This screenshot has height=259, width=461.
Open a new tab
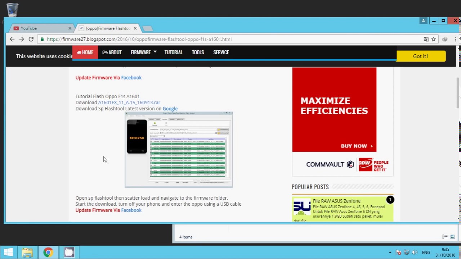tap(147, 28)
